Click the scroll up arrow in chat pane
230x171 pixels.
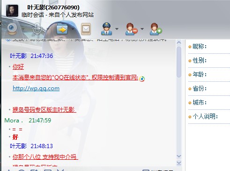click(x=179, y=43)
